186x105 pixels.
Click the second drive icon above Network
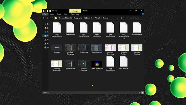(45, 44)
